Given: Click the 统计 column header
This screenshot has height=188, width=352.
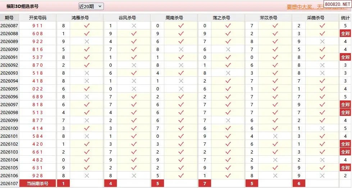Looking at the screenshot, I should pyautogui.click(x=345, y=18).
